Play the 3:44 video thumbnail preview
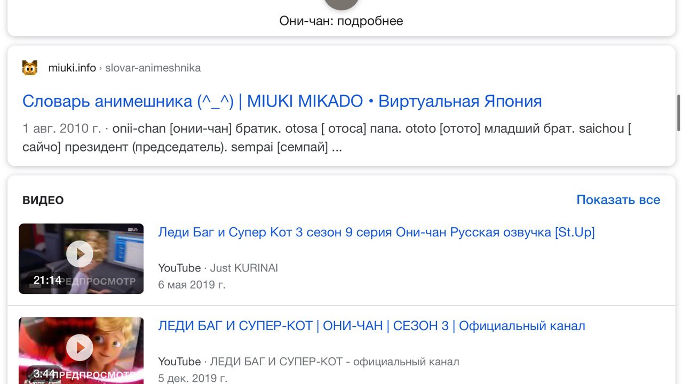The image size is (683, 384). click(x=81, y=350)
